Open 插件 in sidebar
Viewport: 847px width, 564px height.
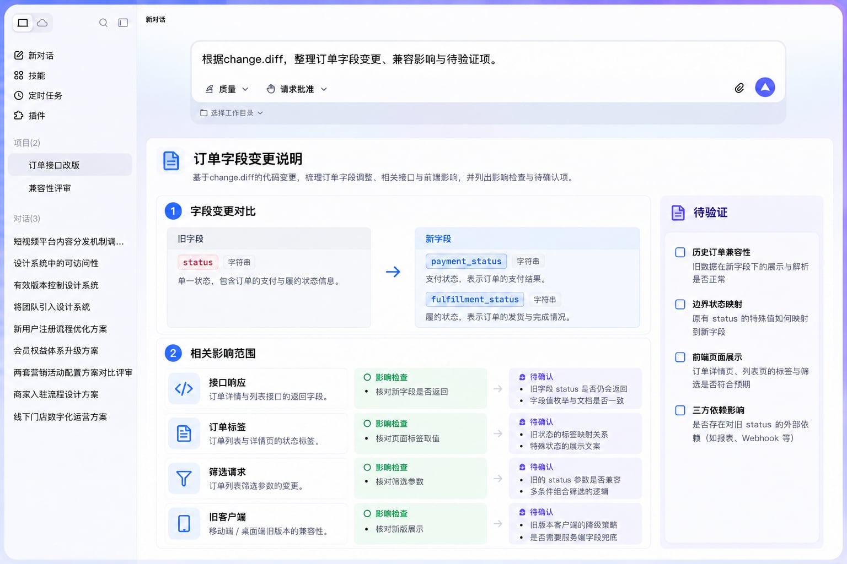tap(30, 115)
